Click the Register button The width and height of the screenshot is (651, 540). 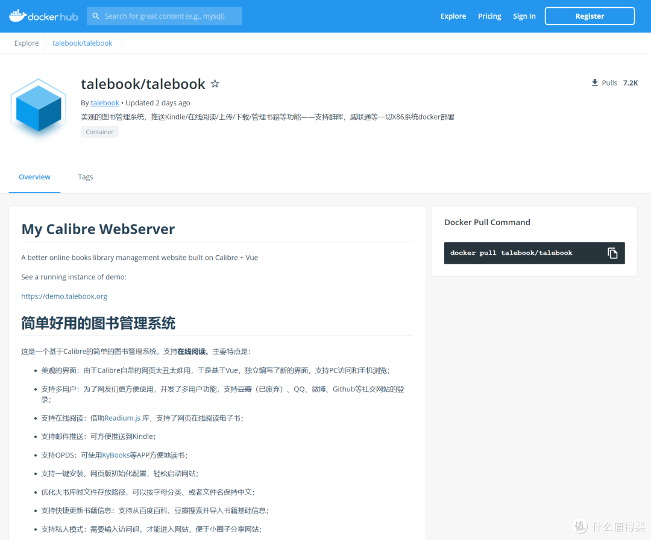(590, 16)
